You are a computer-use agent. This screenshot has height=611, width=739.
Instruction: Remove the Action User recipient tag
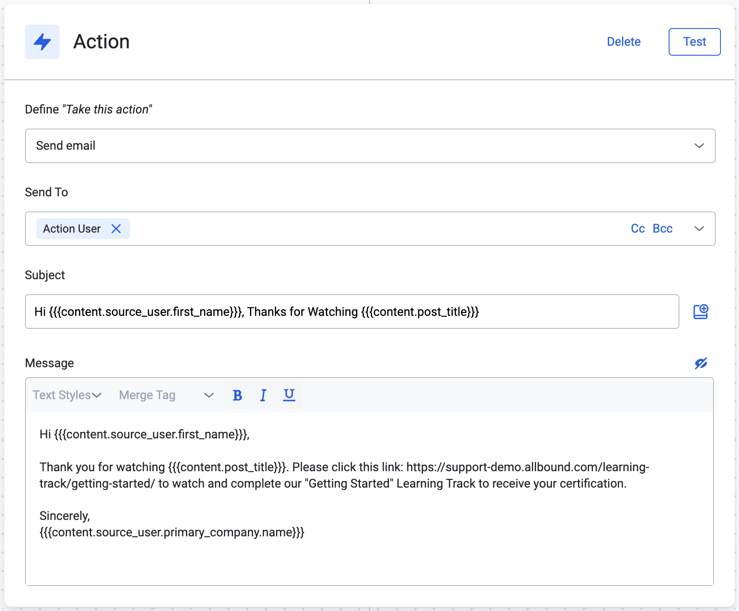[x=116, y=229]
